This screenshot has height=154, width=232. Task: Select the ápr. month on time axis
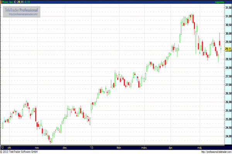[171, 147]
